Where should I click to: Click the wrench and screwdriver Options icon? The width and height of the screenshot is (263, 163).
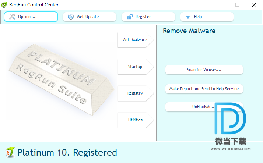tap(12, 17)
